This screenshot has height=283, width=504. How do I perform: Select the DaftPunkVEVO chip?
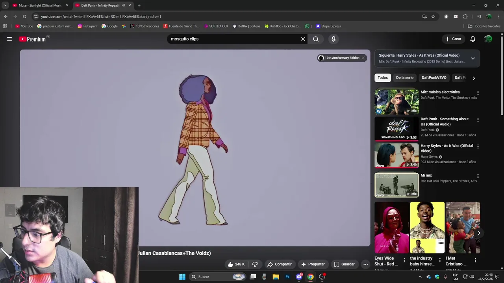(434, 78)
